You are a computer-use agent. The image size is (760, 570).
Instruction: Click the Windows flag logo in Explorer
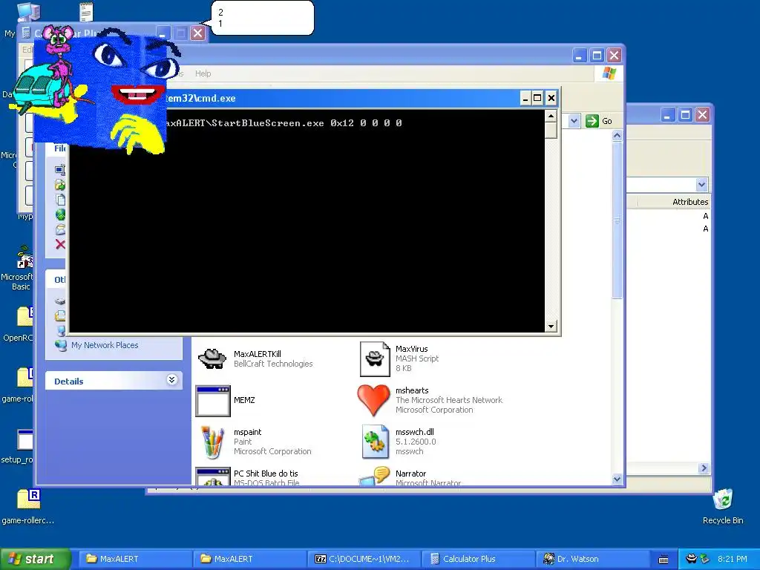(609, 73)
